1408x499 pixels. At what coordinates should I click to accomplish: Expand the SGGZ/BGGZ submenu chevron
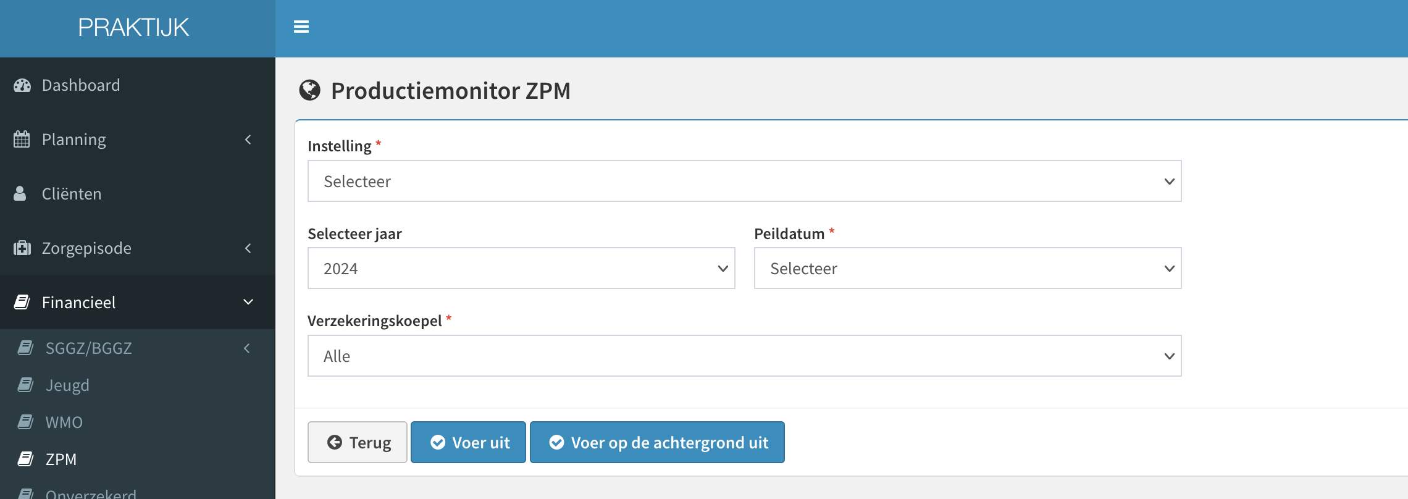click(247, 348)
